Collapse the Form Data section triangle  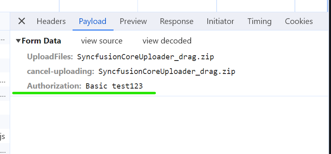coord(18,41)
